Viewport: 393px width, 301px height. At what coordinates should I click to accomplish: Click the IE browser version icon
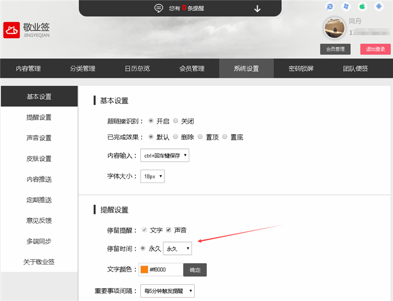pyautogui.click(x=330, y=7)
